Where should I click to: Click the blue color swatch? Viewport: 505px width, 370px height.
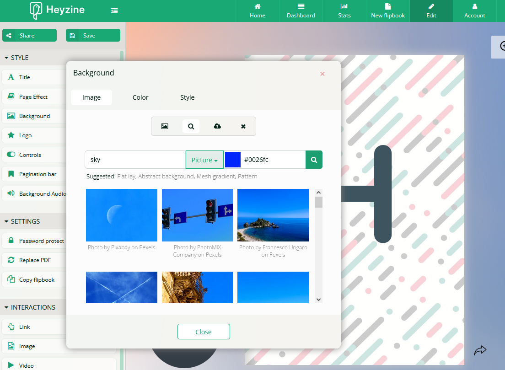point(232,160)
